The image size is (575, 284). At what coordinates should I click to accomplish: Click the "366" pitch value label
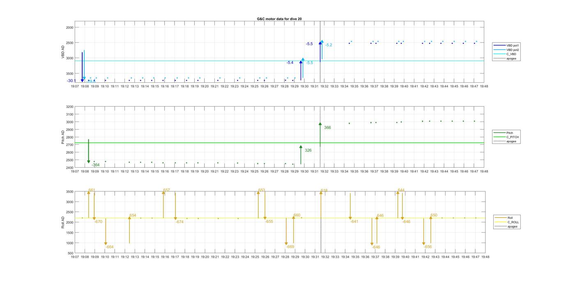coord(327,128)
